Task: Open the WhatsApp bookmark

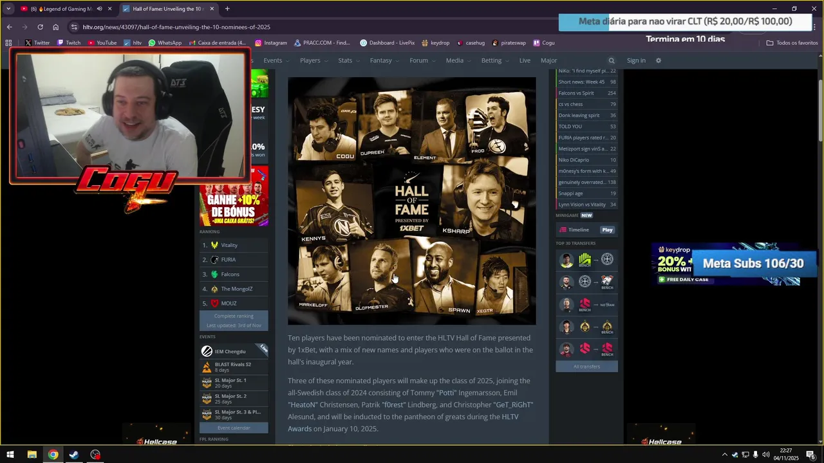Action: [x=165, y=43]
